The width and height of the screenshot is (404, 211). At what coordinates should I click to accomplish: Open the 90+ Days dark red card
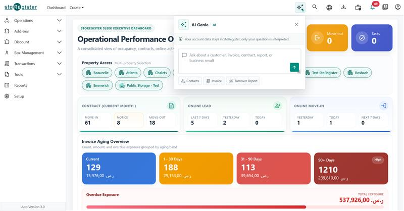tap(351, 169)
